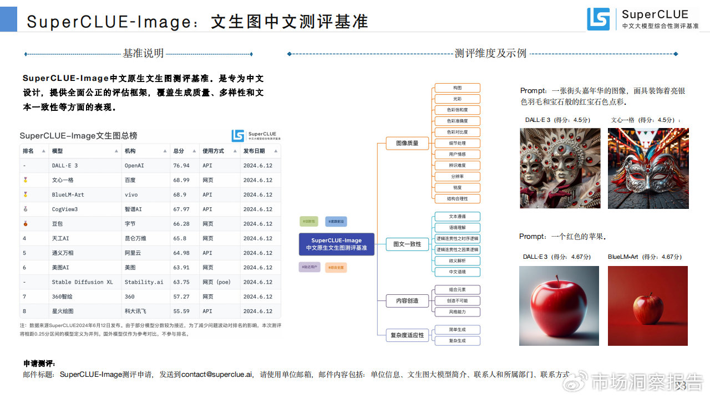Click the 构图 leaf node
Screen dimensions: 710x399
tap(457, 88)
